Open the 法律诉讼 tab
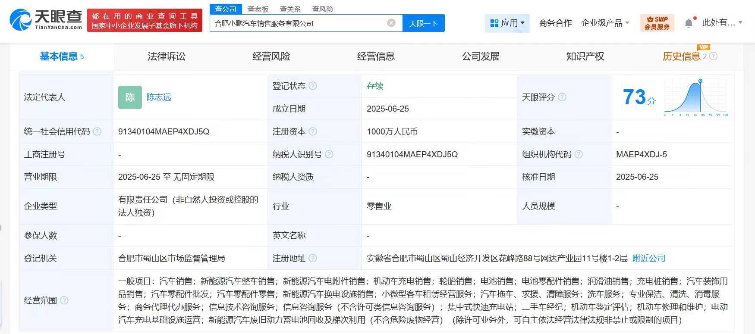Image resolution: width=755 pixels, height=334 pixels. click(167, 56)
